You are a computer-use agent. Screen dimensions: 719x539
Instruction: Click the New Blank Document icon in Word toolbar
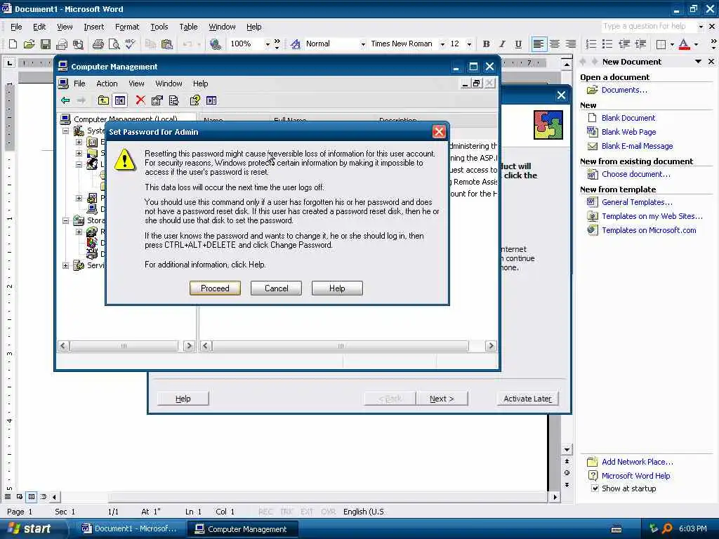13,44
